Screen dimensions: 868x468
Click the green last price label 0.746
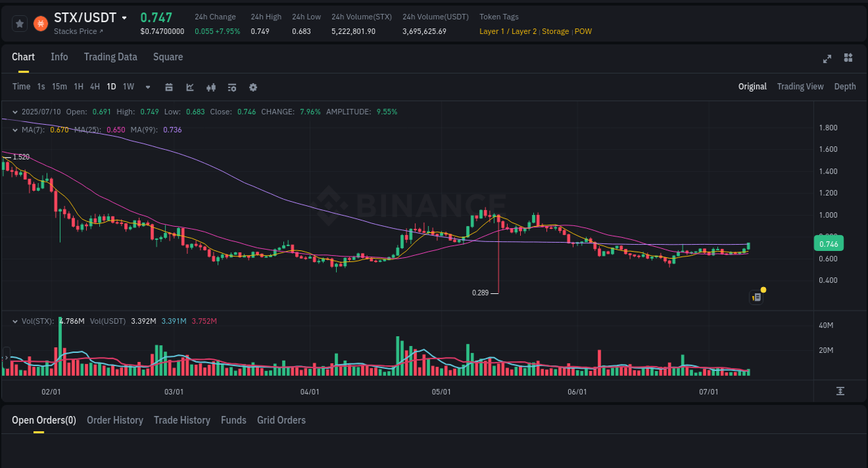tap(828, 243)
